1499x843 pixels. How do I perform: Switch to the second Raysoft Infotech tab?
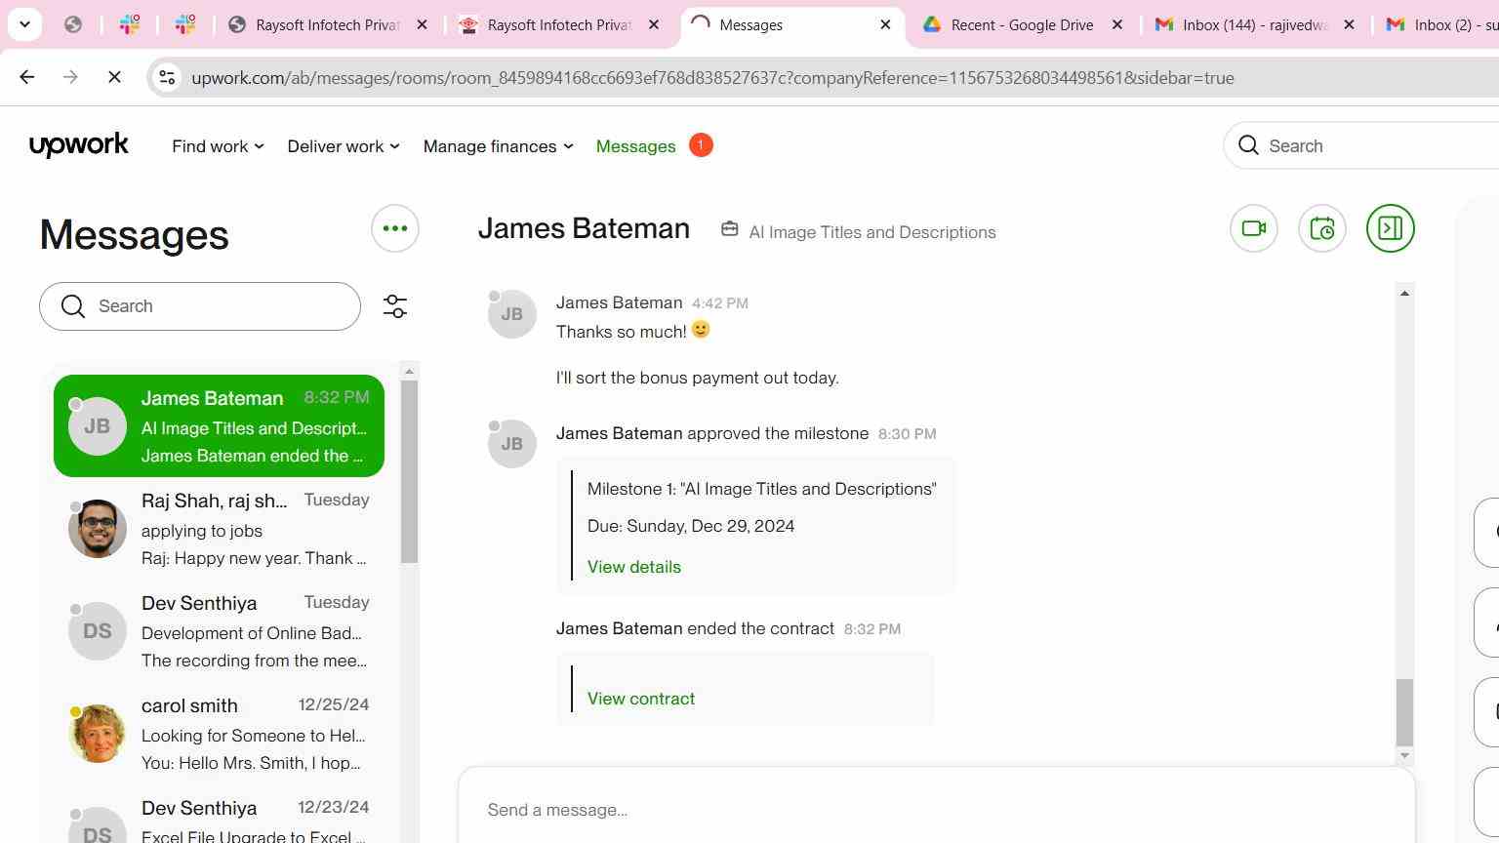pyautogui.click(x=560, y=24)
